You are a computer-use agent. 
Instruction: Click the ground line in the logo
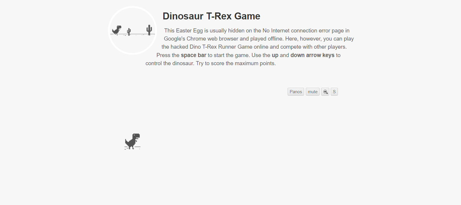tap(132, 34)
